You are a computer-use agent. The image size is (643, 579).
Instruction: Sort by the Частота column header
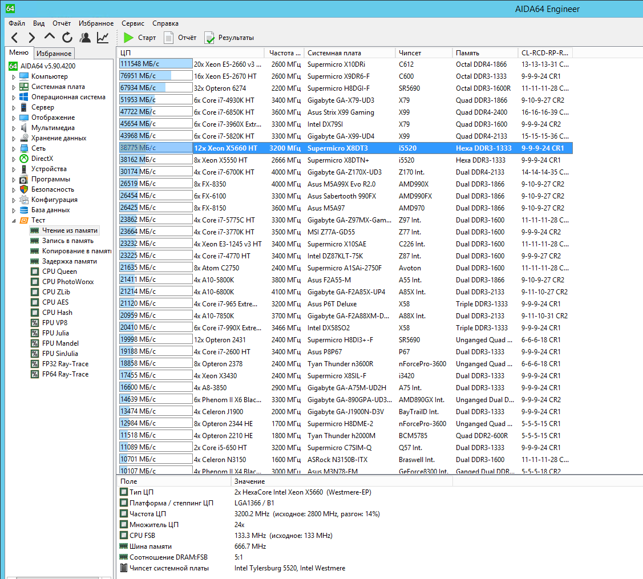click(x=284, y=53)
